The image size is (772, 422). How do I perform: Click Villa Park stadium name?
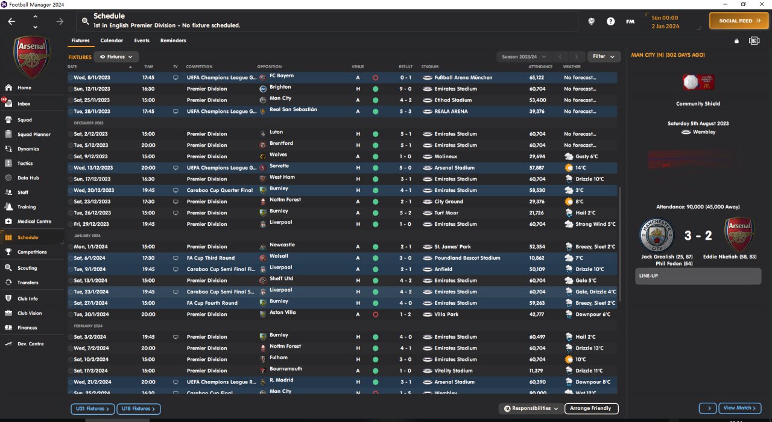pyautogui.click(x=446, y=315)
